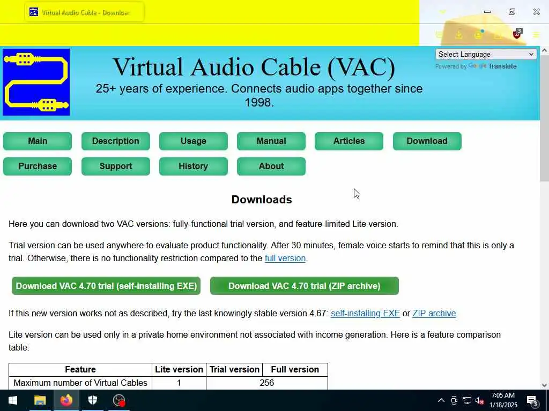The image size is (549, 411).
Task: Open the extensions icon beside uBlock
Action: (498, 35)
